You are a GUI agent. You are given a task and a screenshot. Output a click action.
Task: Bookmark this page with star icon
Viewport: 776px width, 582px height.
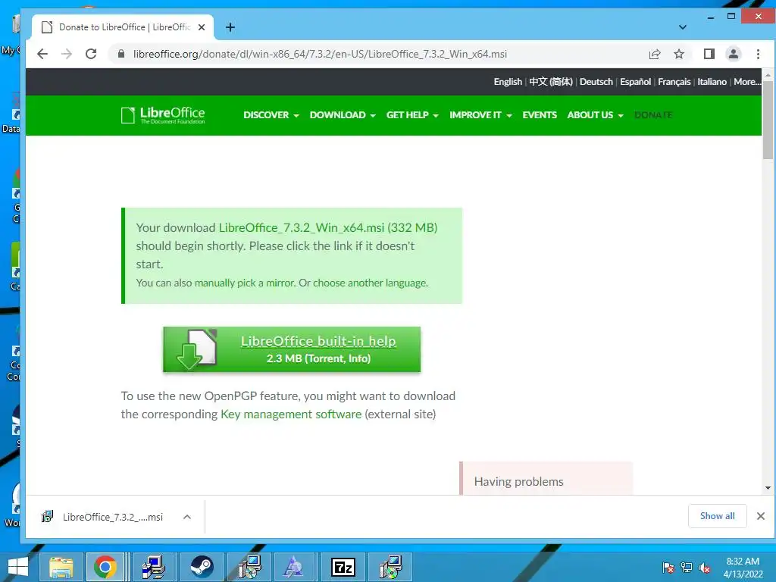(679, 54)
